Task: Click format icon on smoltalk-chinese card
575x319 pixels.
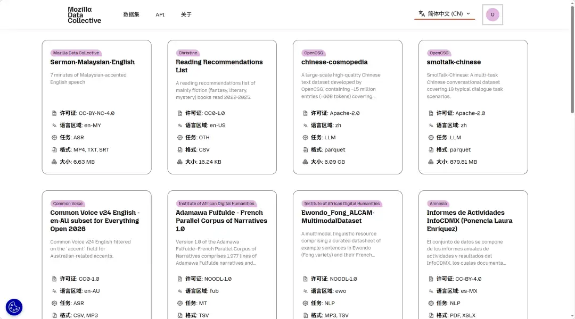Action: tap(431, 150)
